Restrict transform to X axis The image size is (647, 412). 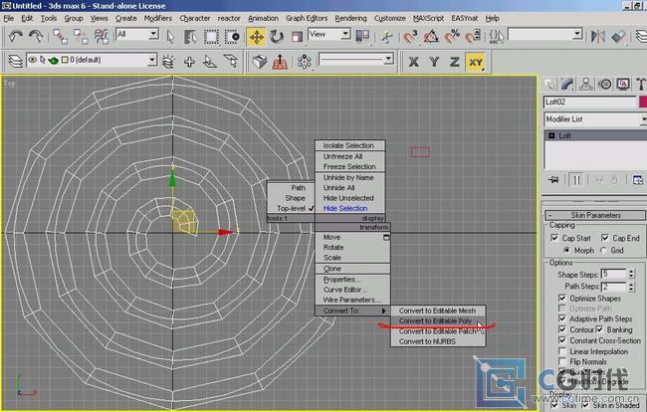(x=413, y=62)
